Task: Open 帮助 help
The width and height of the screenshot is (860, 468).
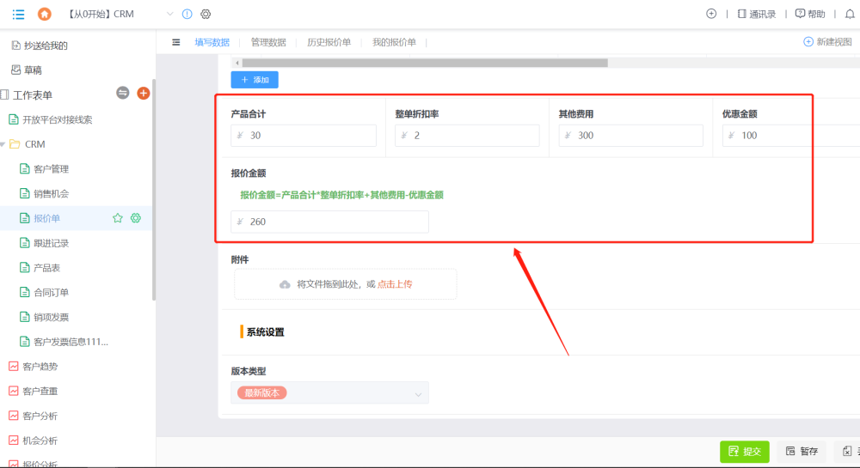Action: (x=810, y=15)
